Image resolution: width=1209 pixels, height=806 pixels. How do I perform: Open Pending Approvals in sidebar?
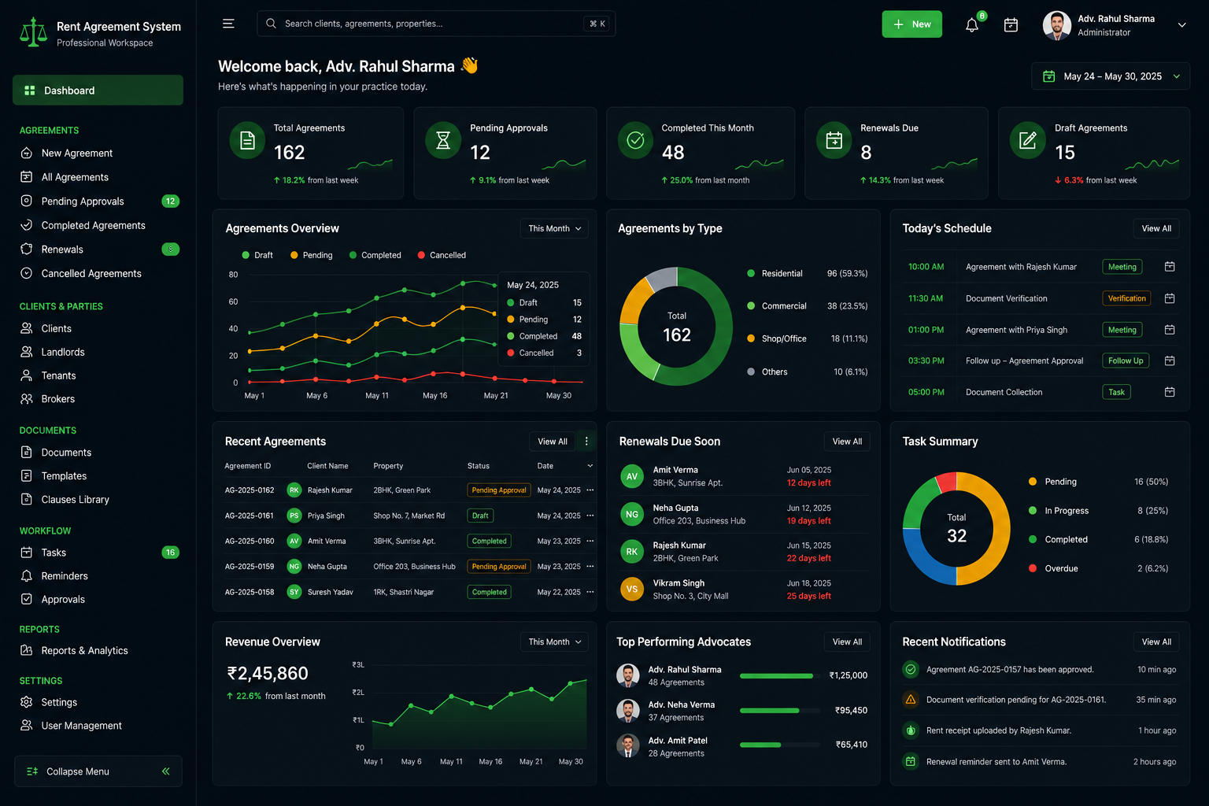tap(98, 201)
